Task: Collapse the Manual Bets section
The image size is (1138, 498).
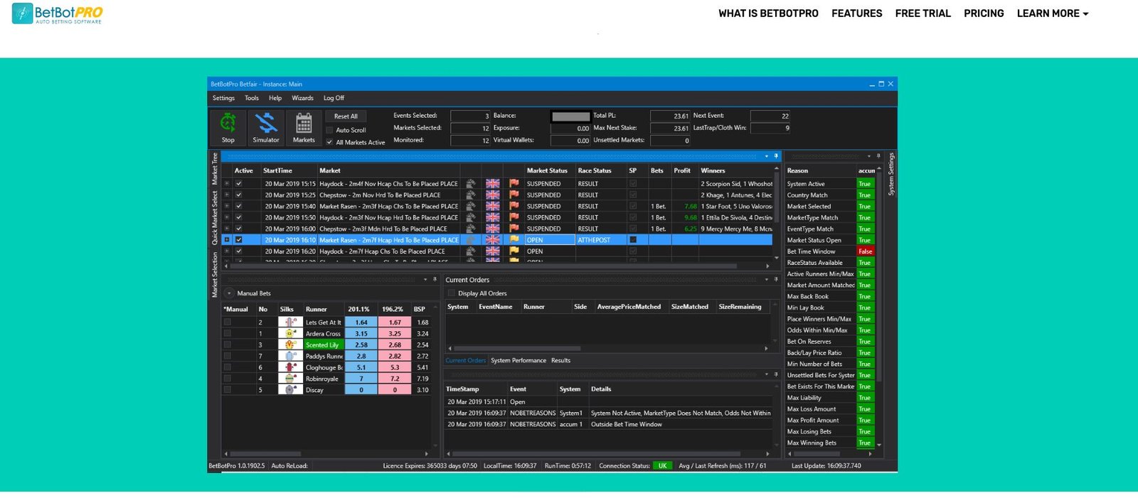Action: (x=229, y=293)
